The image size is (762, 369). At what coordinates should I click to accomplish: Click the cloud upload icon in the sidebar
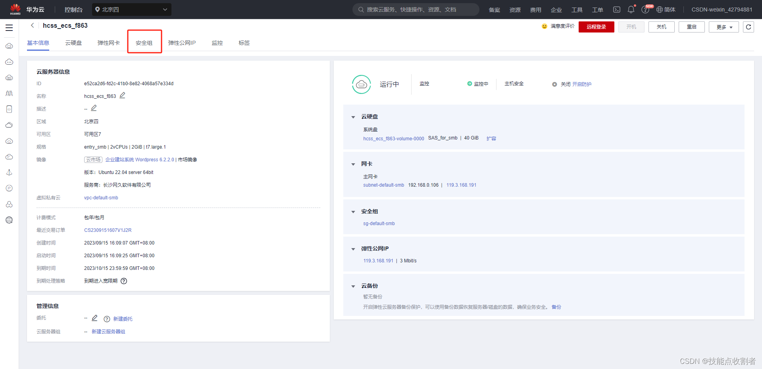tap(9, 141)
